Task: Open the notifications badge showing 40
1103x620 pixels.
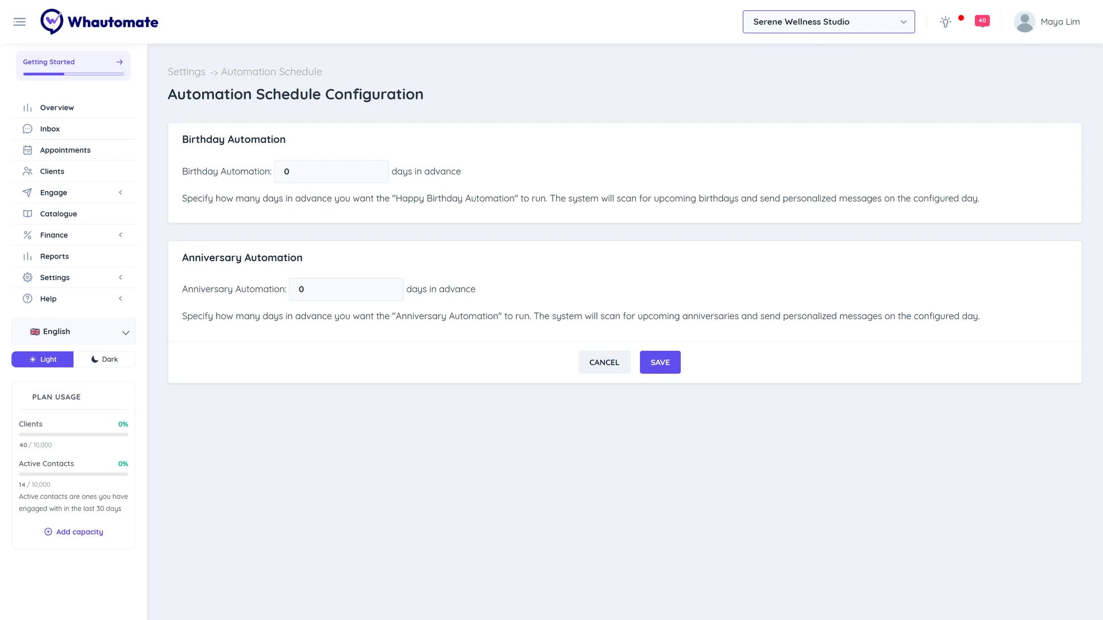Action: pos(982,21)
